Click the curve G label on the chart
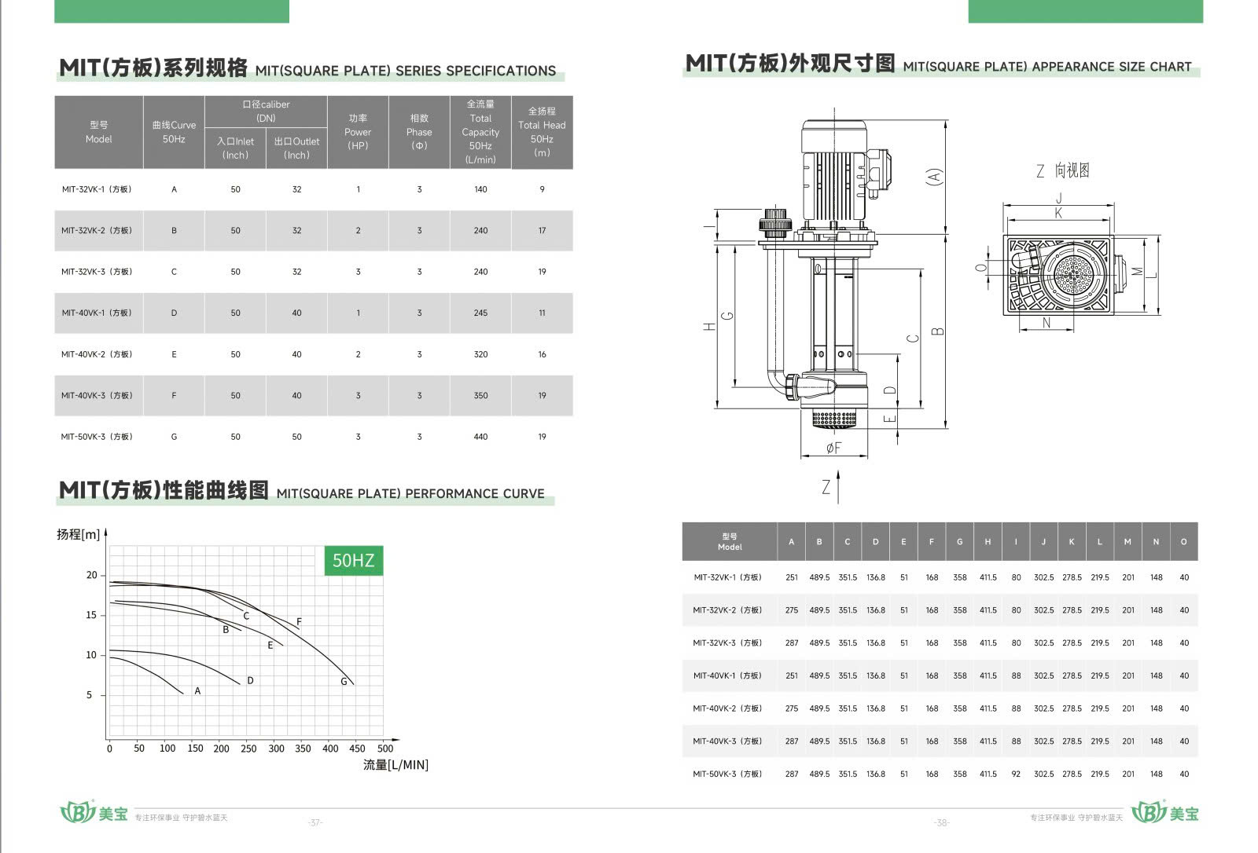The height and width of the screenshot is (853, 1258). coord(344,681)
